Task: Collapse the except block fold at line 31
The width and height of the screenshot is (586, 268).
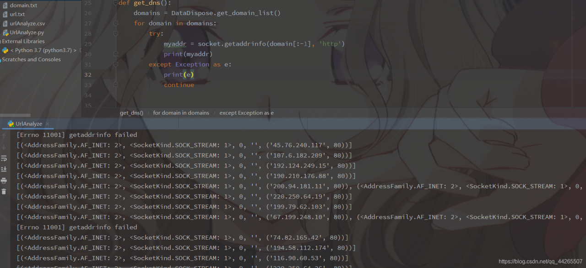Action: click(114, 64)
